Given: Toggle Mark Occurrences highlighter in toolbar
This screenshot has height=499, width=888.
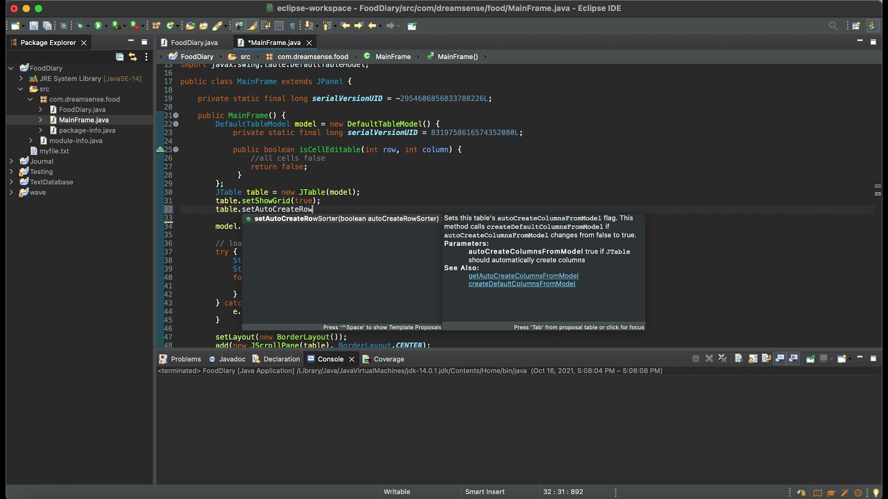Looking at the screenshot, I should click(252, 26).
